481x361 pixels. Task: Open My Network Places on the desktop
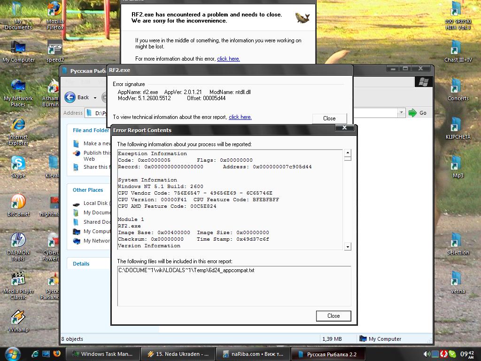tap(18, 93)
